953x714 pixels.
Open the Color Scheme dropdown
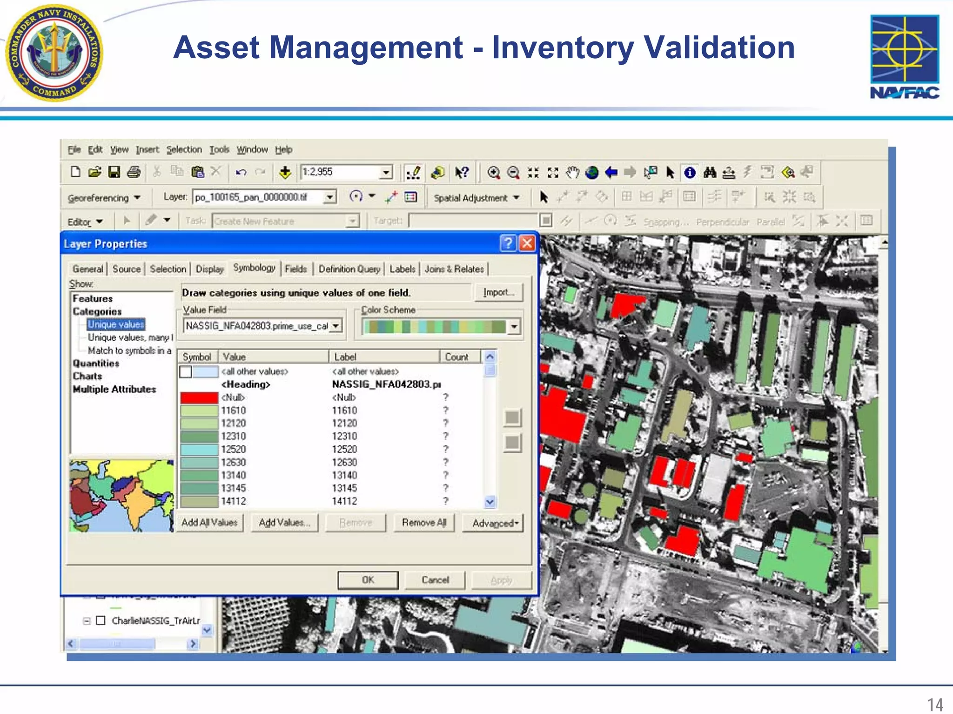[514, 327]
